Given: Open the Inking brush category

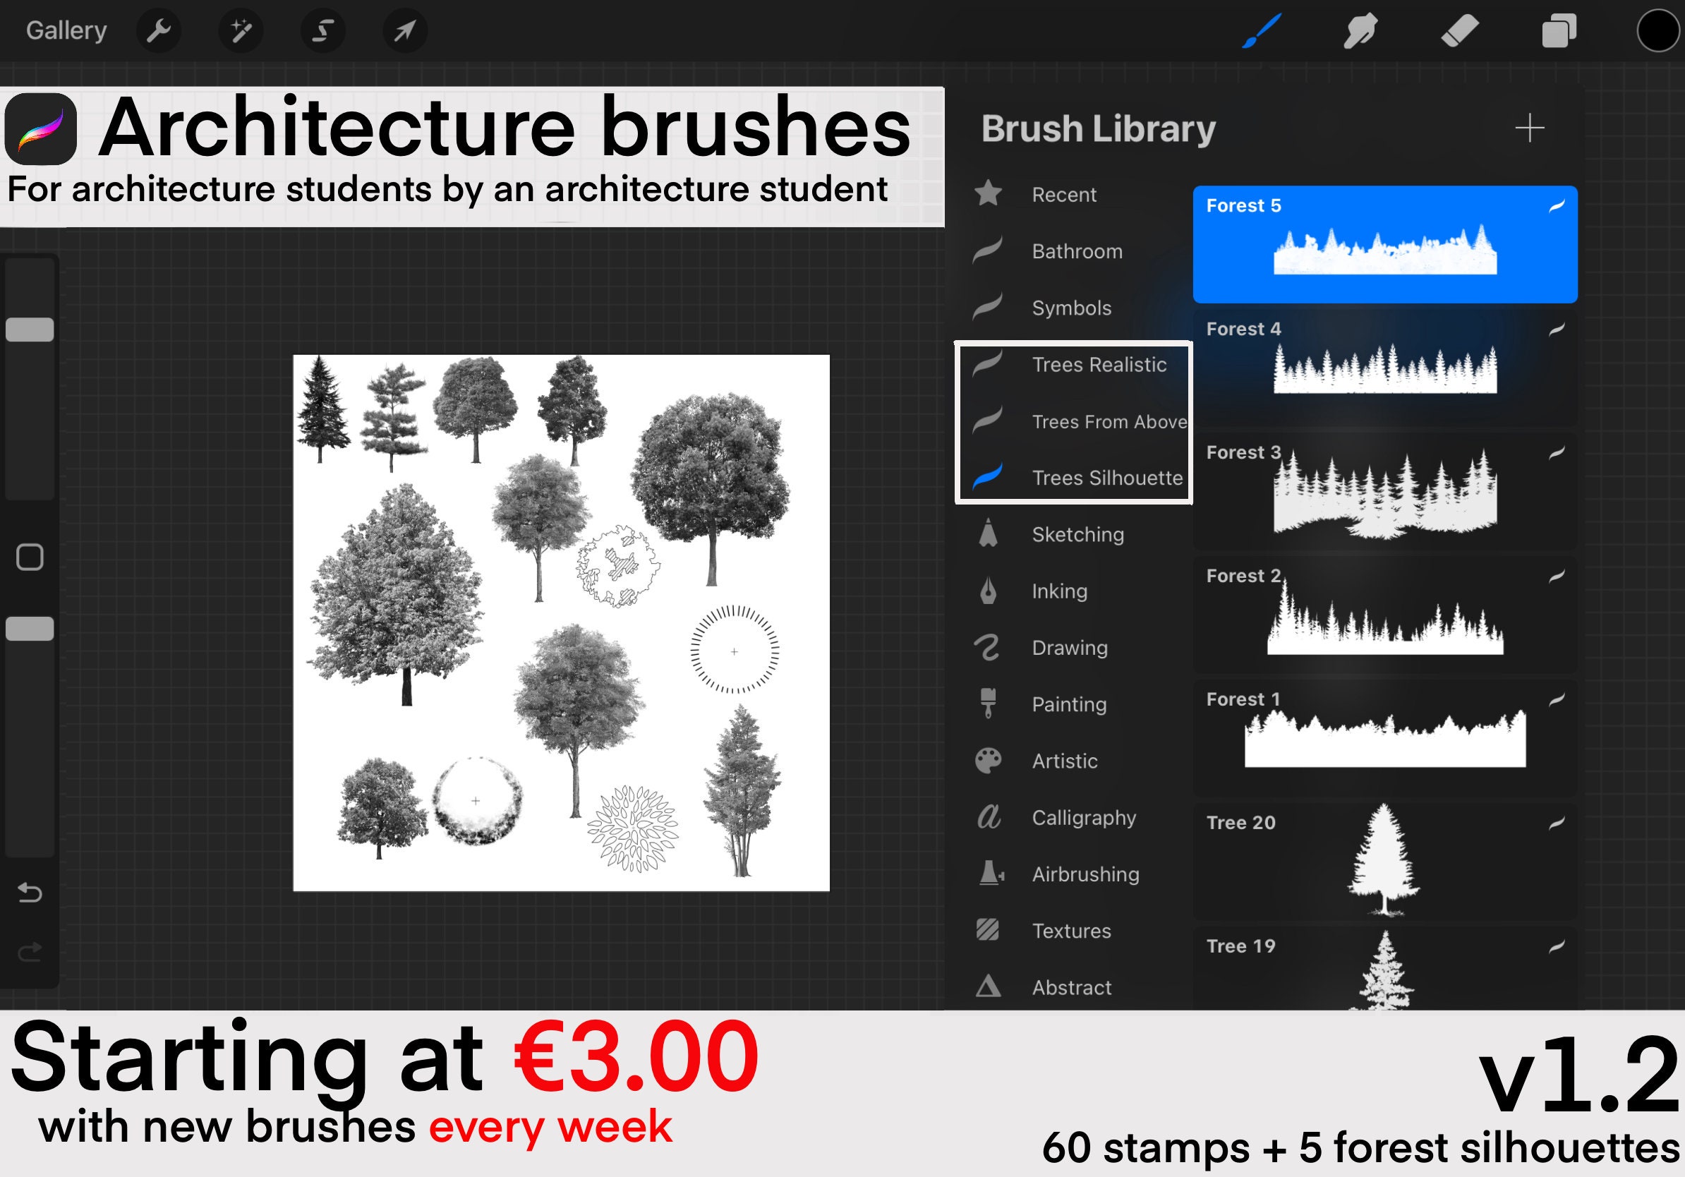Looking at the screenshot, I should pyautogui.click(x=1059, y=591).
